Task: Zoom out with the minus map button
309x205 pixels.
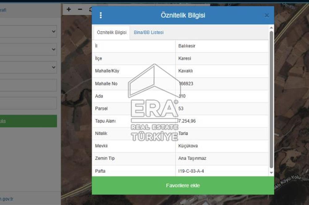Action: pos(80,9)
